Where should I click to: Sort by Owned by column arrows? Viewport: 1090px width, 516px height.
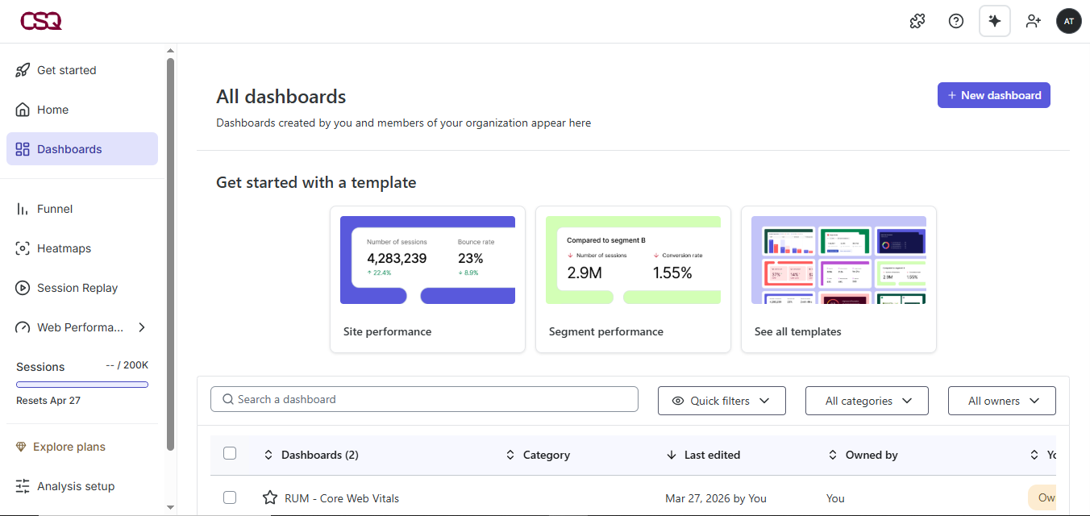(x=833, y=455)
